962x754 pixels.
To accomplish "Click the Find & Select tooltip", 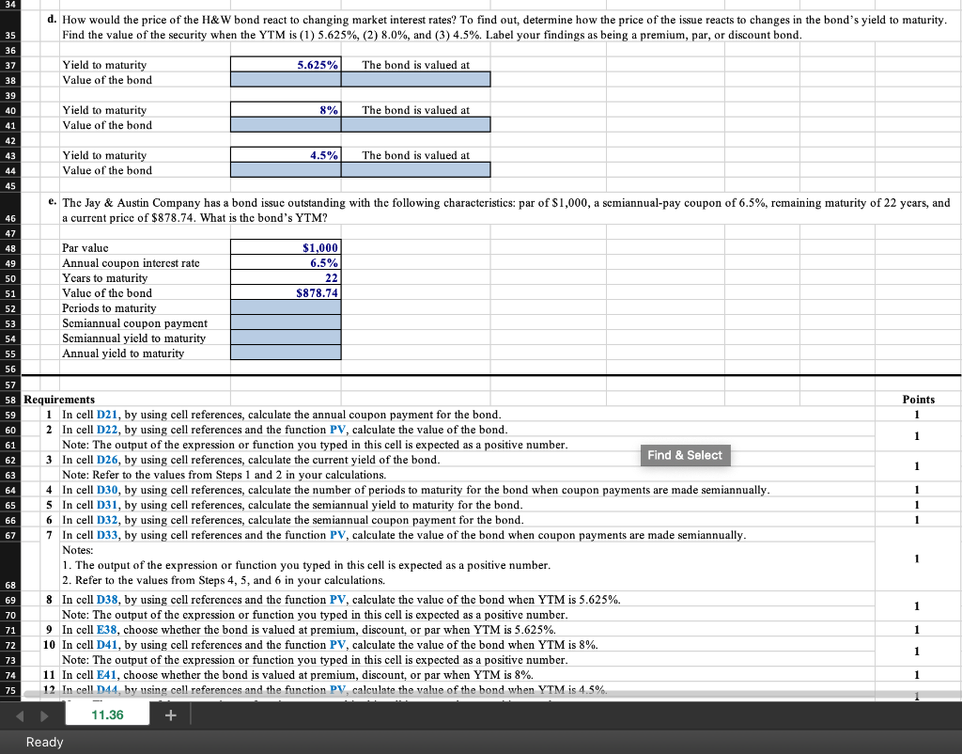I will coord(685,455).
